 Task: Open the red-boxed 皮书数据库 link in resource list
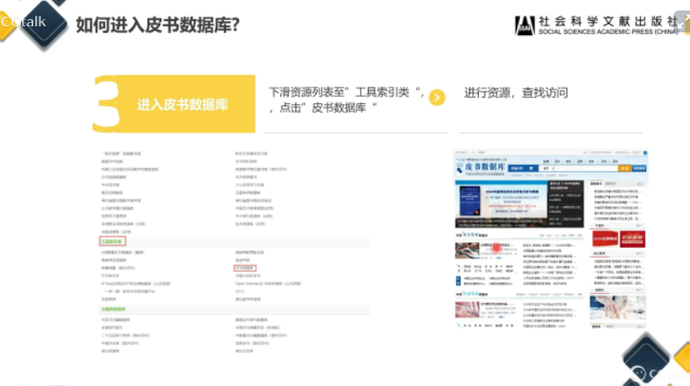(244, 268)
